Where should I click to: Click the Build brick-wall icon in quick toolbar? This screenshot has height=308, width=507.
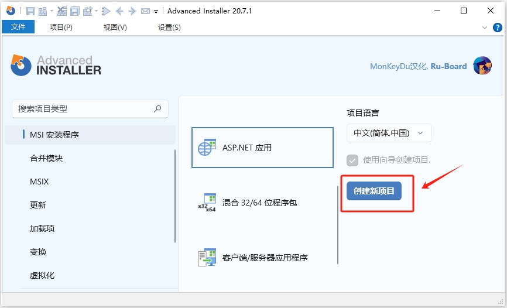pyautogui.click(x=43, y=11)
